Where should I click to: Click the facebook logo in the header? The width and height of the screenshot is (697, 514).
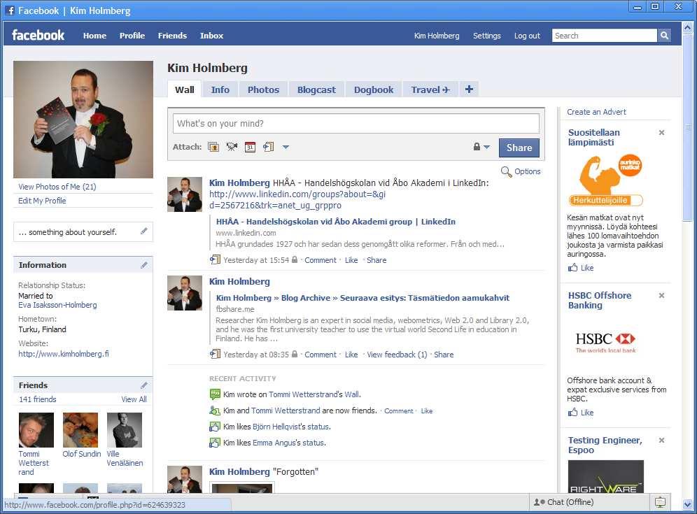click(38, 35)
